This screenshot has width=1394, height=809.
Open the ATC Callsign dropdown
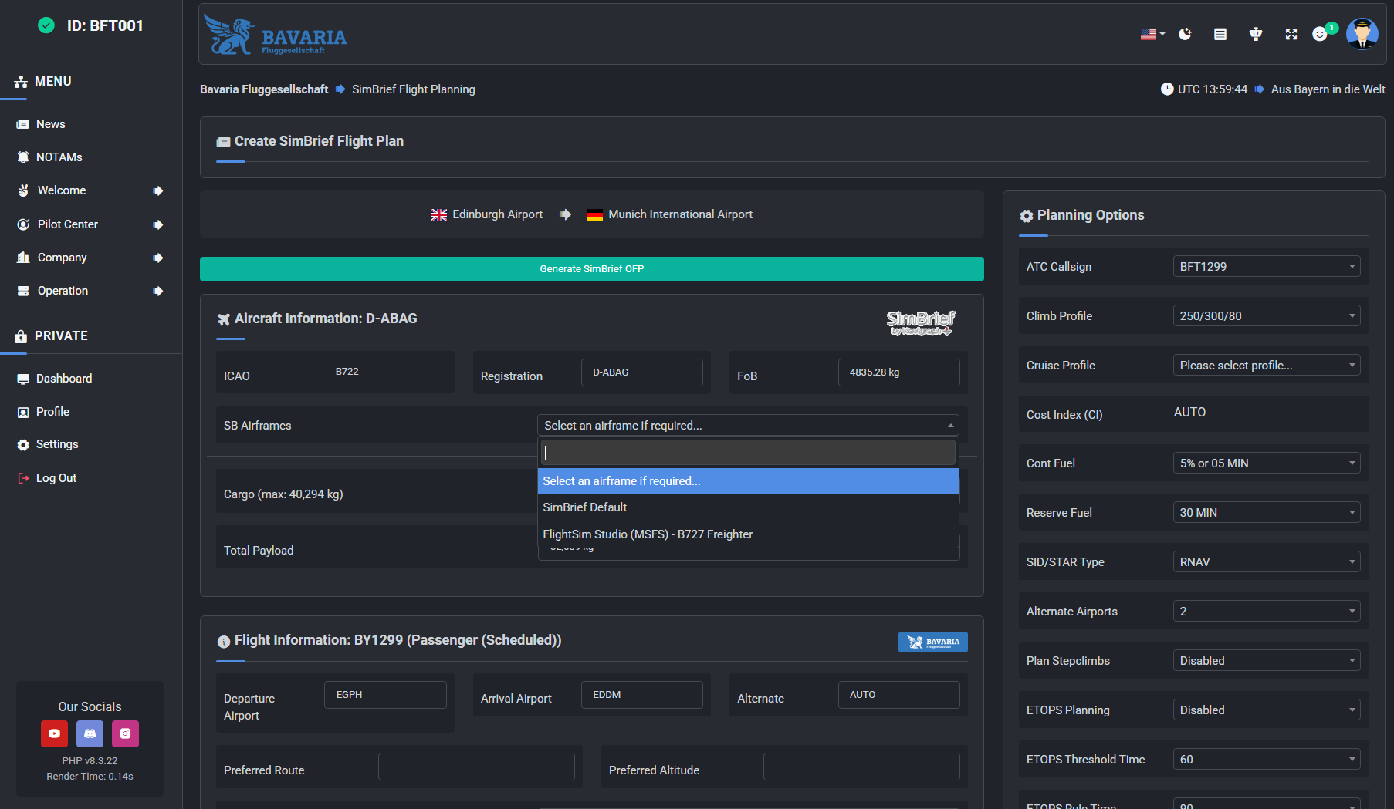[x=1267, y=267]
